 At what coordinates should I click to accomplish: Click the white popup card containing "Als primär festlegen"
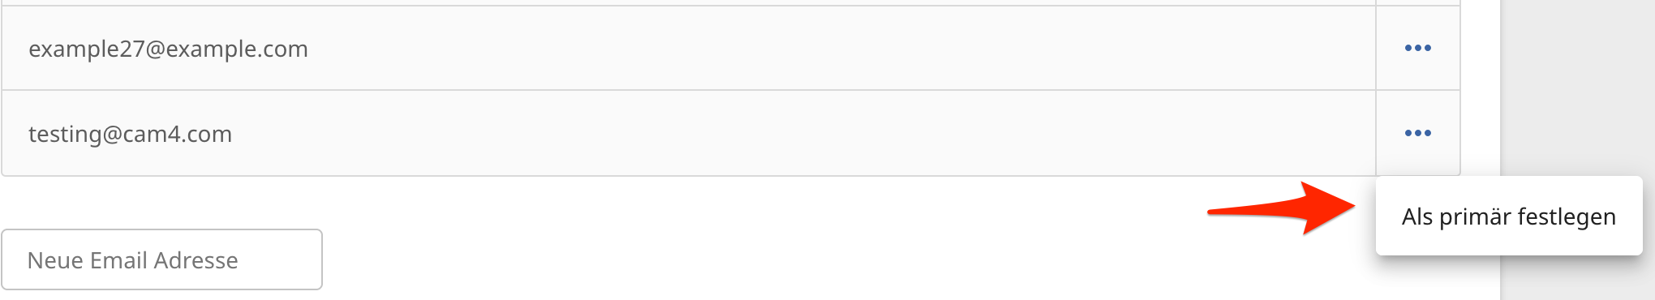[1509, 216]
